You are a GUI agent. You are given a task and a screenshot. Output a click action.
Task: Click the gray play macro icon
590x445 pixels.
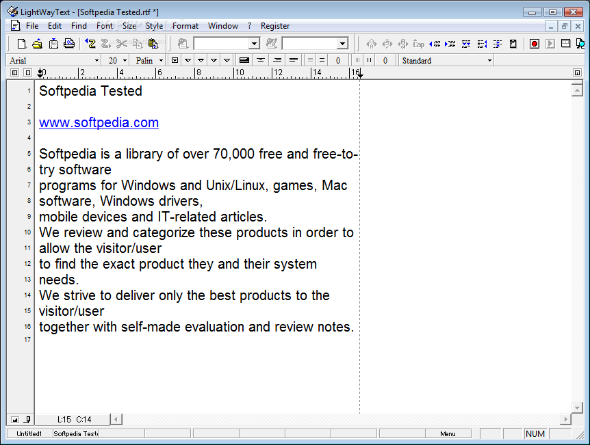tap(550, 44)
